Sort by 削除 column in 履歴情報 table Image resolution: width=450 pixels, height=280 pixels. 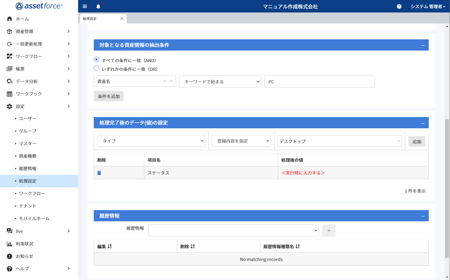(193, 246)
